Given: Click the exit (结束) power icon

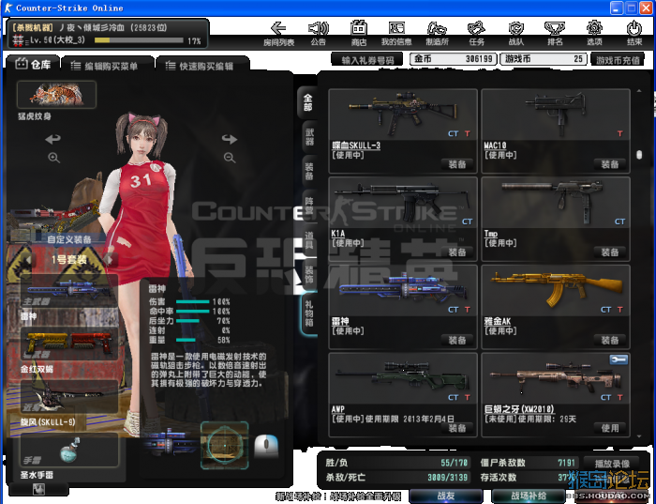Looking at the screenshot, I should point(634,34).
